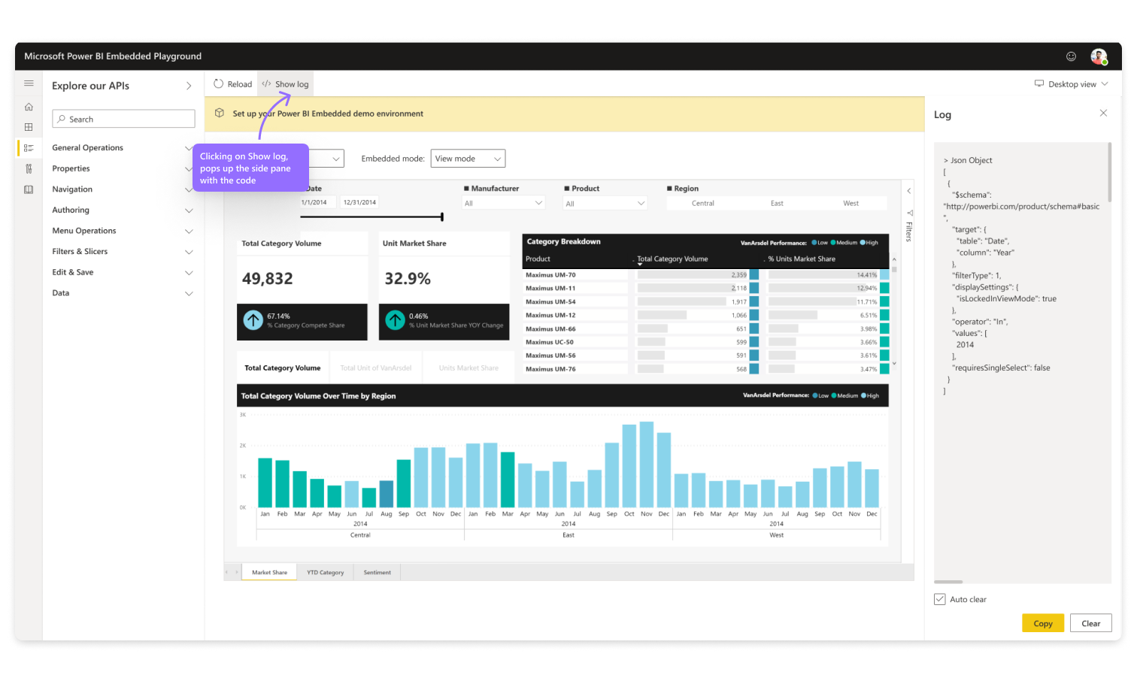Collapse the Explore our APIs panel
This screenshot has height=681, width=1137.
click(189, 86)
